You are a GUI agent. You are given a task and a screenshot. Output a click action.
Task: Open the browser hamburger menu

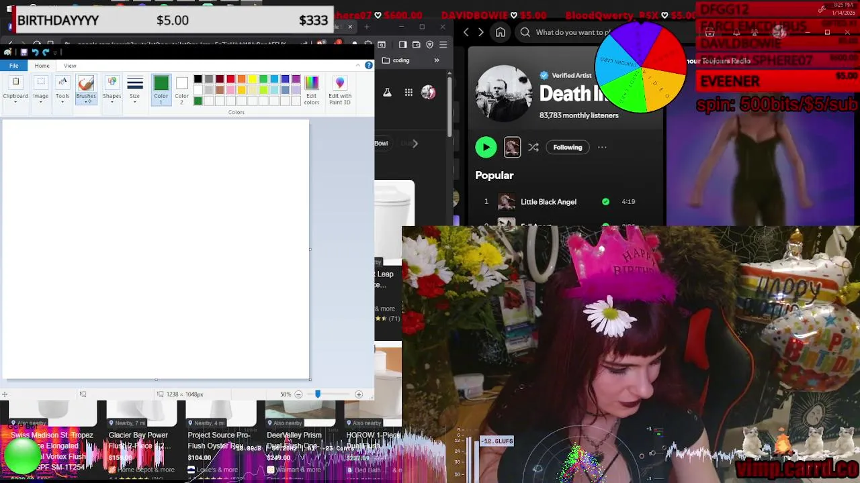pos(443,45)
